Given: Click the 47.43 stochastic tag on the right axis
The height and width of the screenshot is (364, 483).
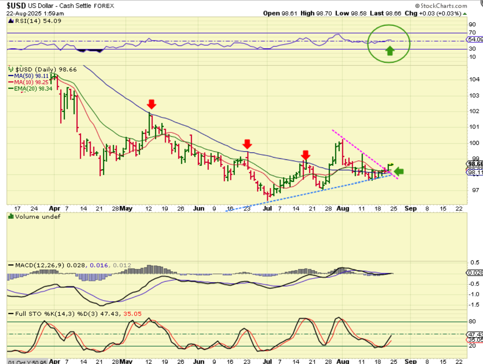Looking at the screenshot, I should tap(475, 334).
